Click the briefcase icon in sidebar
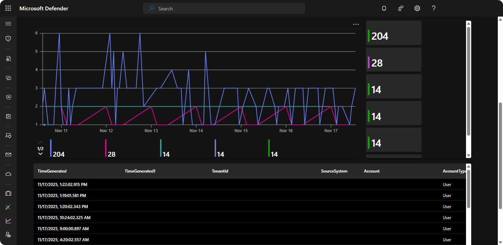This screenshot has height=245, width=503. tap(8, 193)
